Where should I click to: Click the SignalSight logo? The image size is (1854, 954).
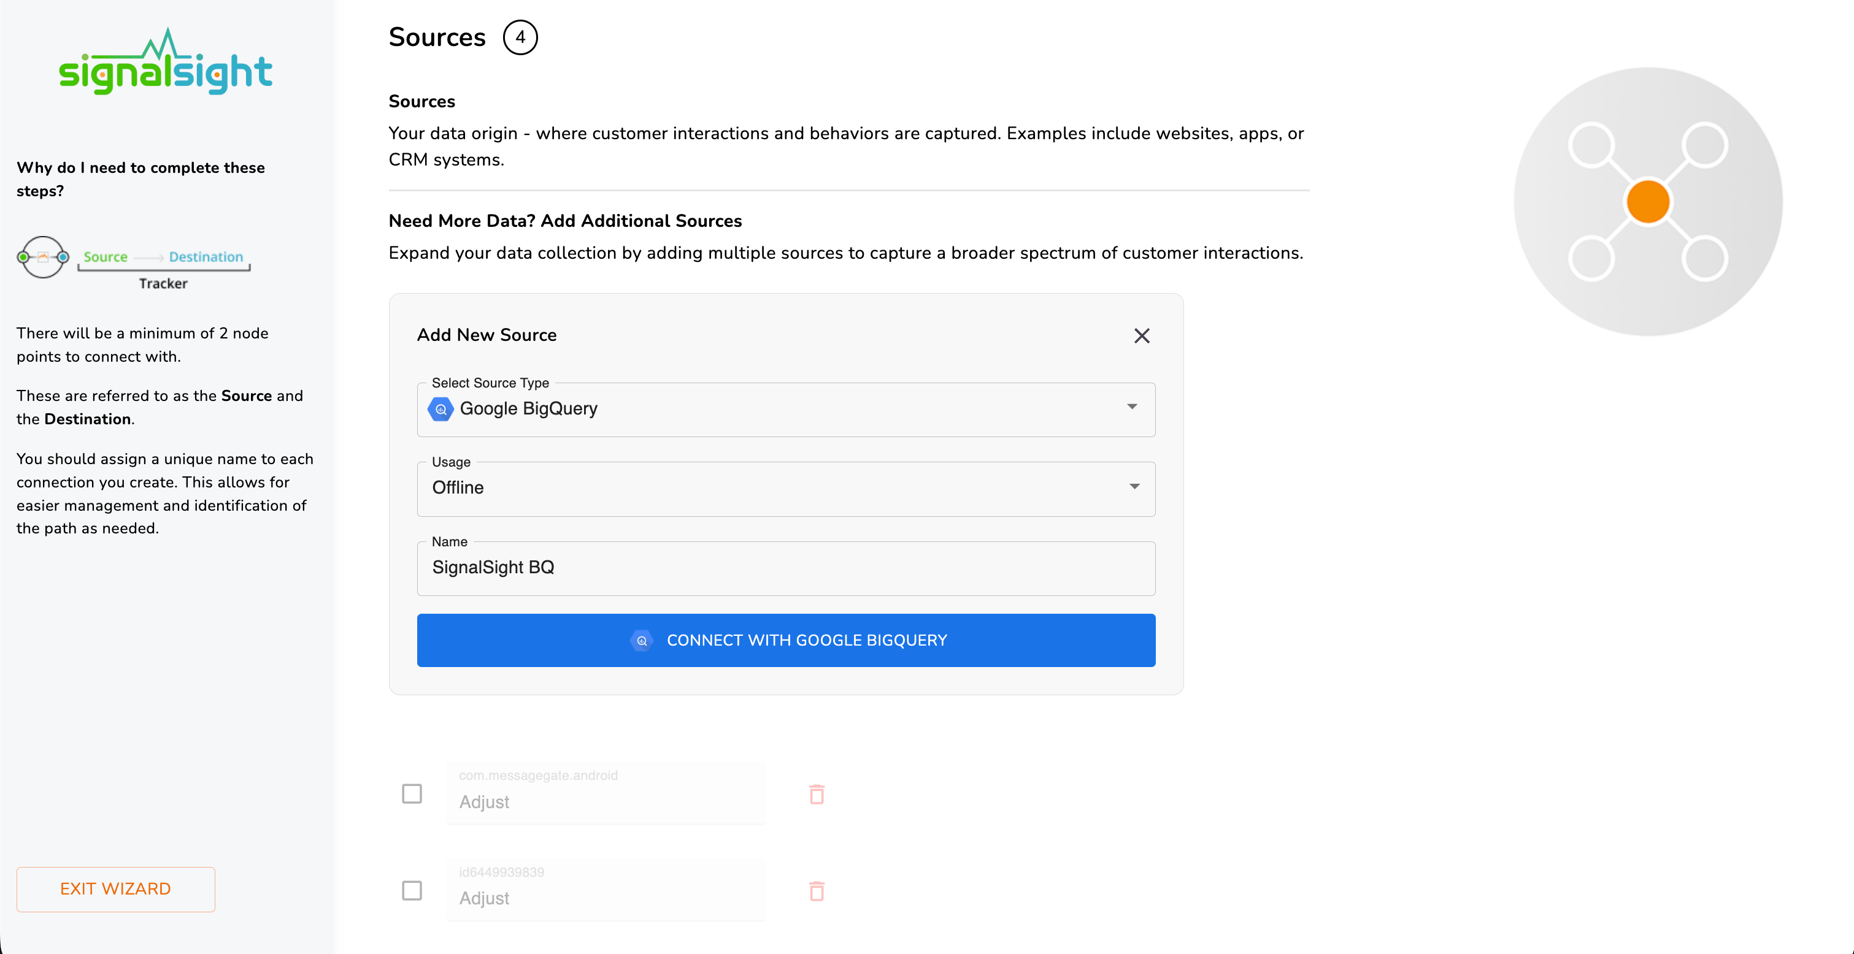(x=166, y=61)
